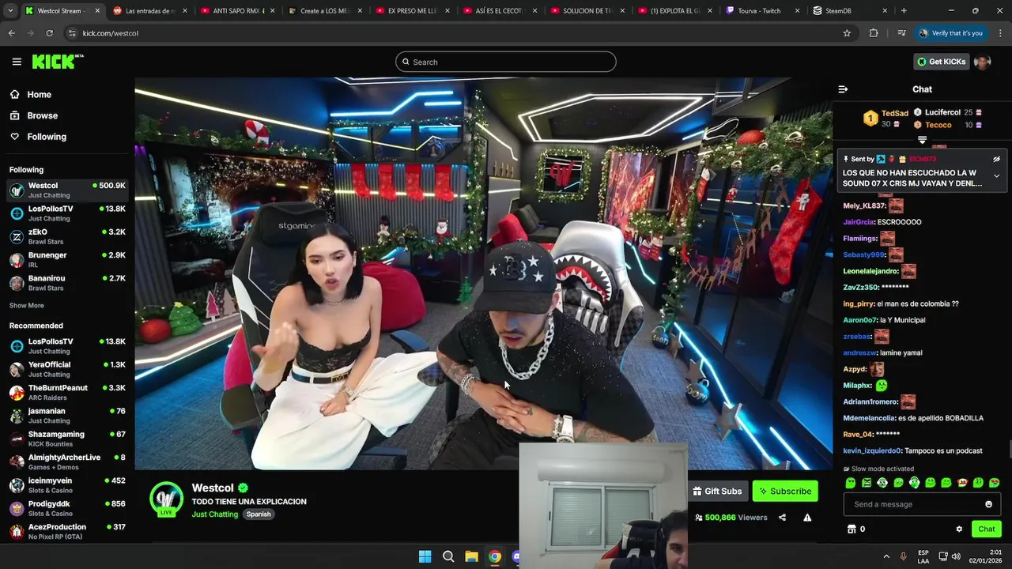Select Westcol in the Following list

pos(67,190)
